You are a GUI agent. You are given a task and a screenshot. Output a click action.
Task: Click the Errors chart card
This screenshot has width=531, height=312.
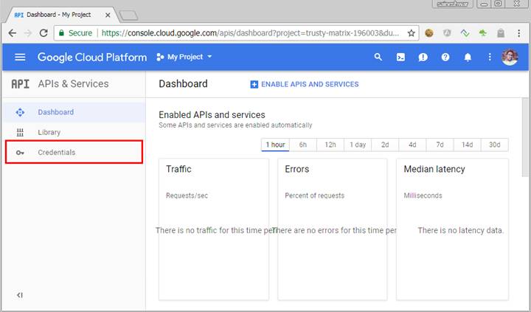[332, 229]
